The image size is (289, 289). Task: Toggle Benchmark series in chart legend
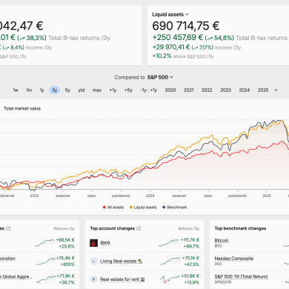174,207
